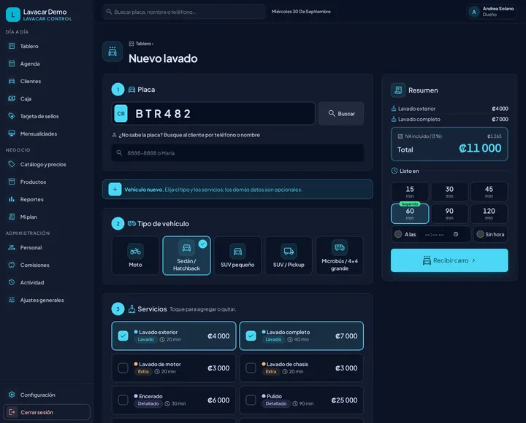
Task: Click the Lavado completo summary row
Action: 449,119
